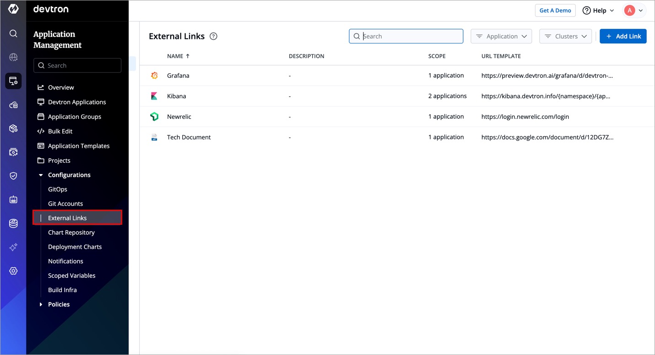655x355 pixels.
Task: Click the Newrelic logo icon
Action: pyautogui.click(x=154, y=117)
